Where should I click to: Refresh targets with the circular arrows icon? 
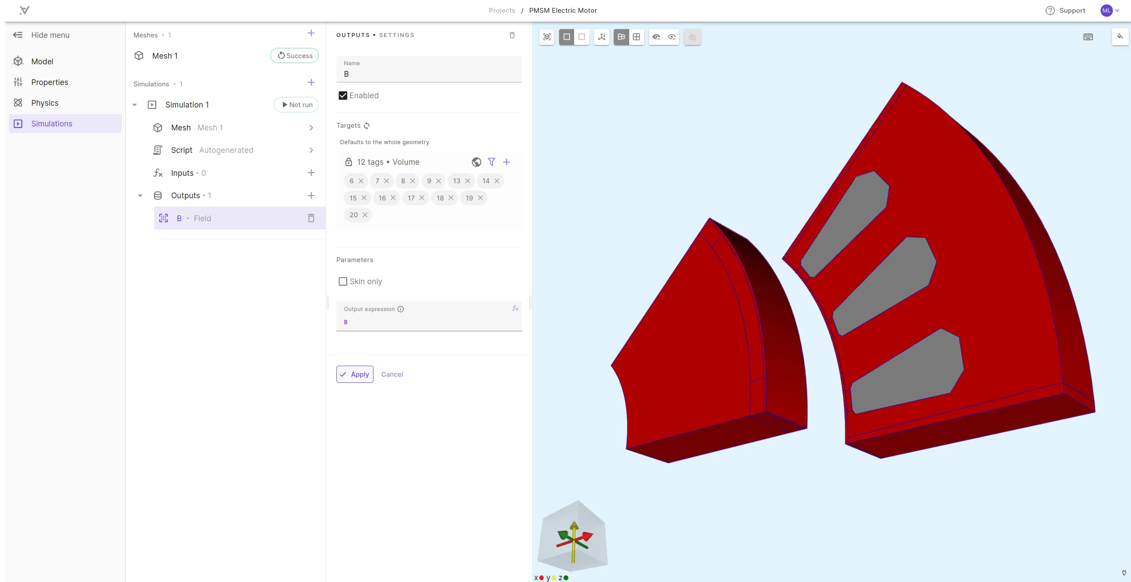(366, 126)
